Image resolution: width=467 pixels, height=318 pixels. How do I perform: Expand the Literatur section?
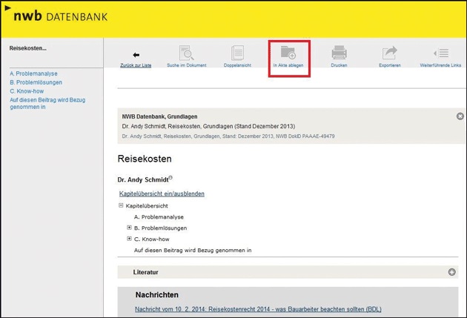(452, 272)
